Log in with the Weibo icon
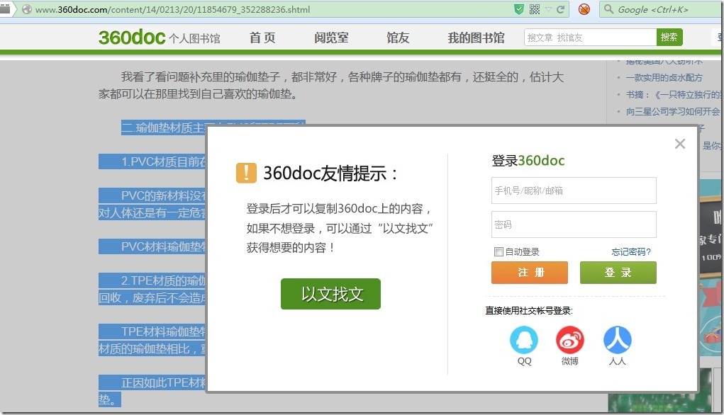Image resolution: width=724 pixels, height=415 pixels. (570, 340)
